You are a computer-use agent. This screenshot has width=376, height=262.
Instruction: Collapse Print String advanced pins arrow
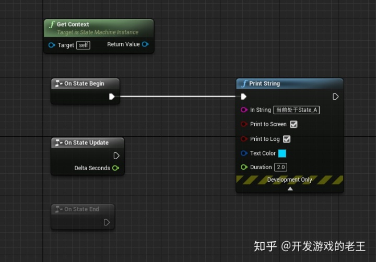coord(290,188)
